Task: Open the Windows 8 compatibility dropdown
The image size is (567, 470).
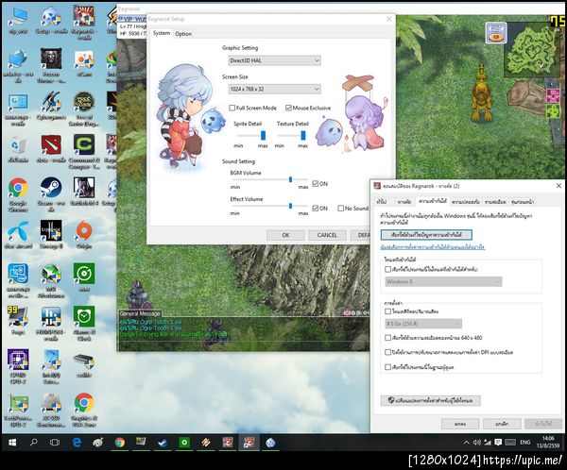Action: tap(443, 281)
